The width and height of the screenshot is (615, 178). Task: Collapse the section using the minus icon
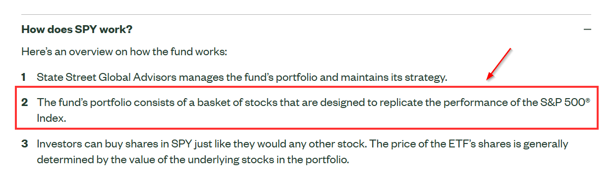coord(587,30)
